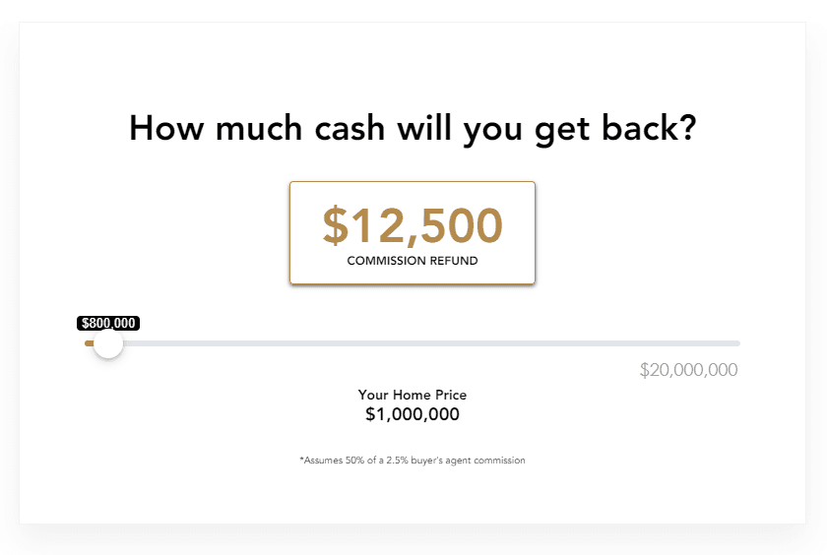827x555 pixels.
Task: Click "buyer's agent" in the footnote
Action: 441,461
